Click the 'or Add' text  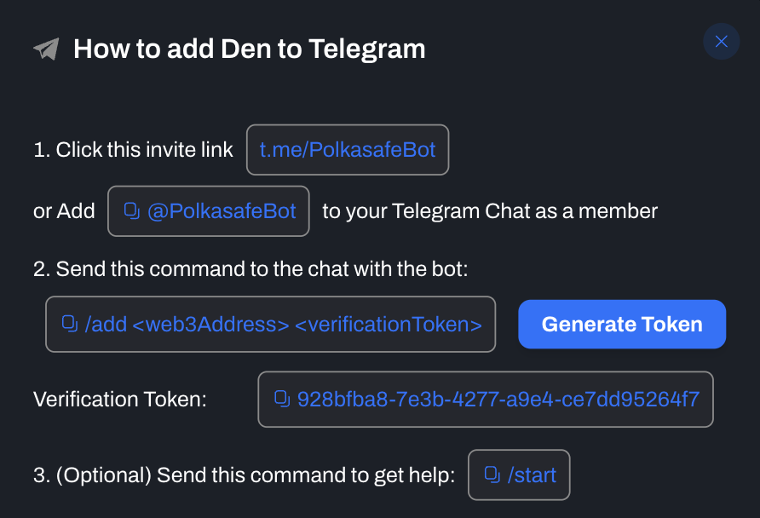pyautogui.click(x=64, y=210)
